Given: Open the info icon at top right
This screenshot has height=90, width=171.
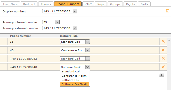Looking at the screenshot, I should point(168,11).
